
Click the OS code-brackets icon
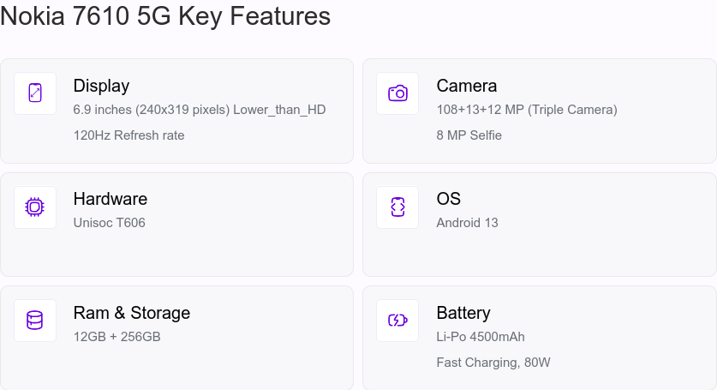coord(397,207)
